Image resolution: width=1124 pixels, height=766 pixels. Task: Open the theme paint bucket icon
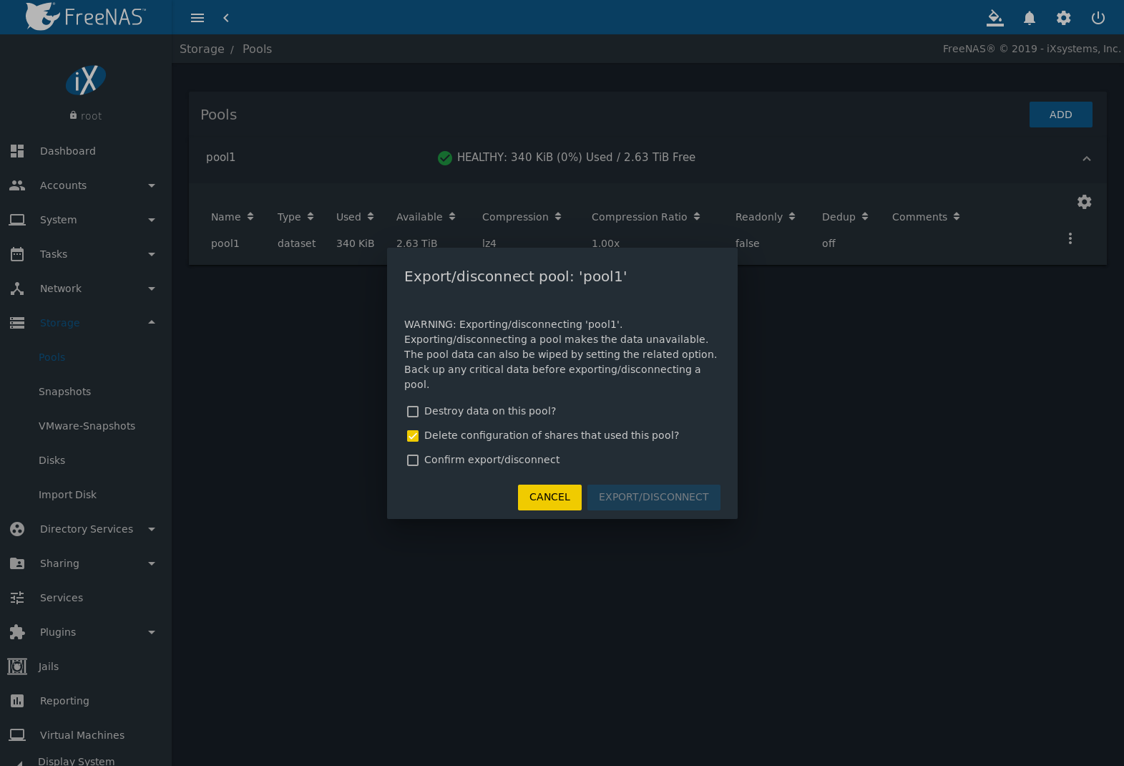tap(995, 18)
